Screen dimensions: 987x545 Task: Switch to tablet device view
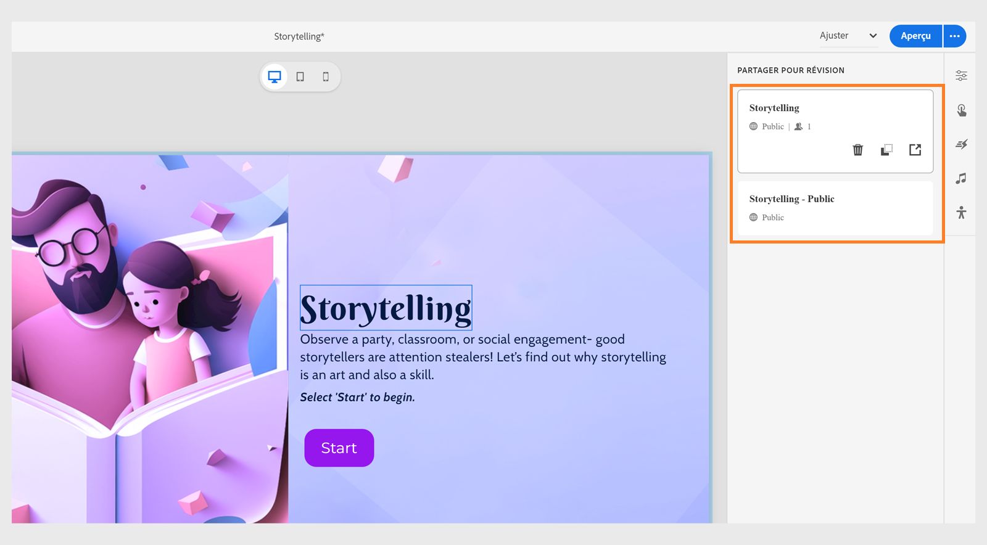point(300,77)
